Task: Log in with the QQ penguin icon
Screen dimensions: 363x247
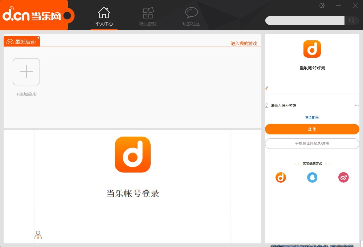Action: pyautogui.click(x=312, y=178)
